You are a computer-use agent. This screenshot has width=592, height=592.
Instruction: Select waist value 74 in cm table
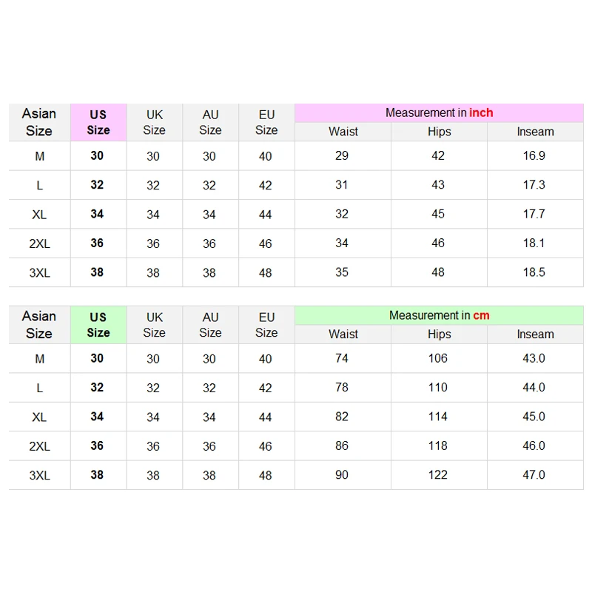point(342,358)
